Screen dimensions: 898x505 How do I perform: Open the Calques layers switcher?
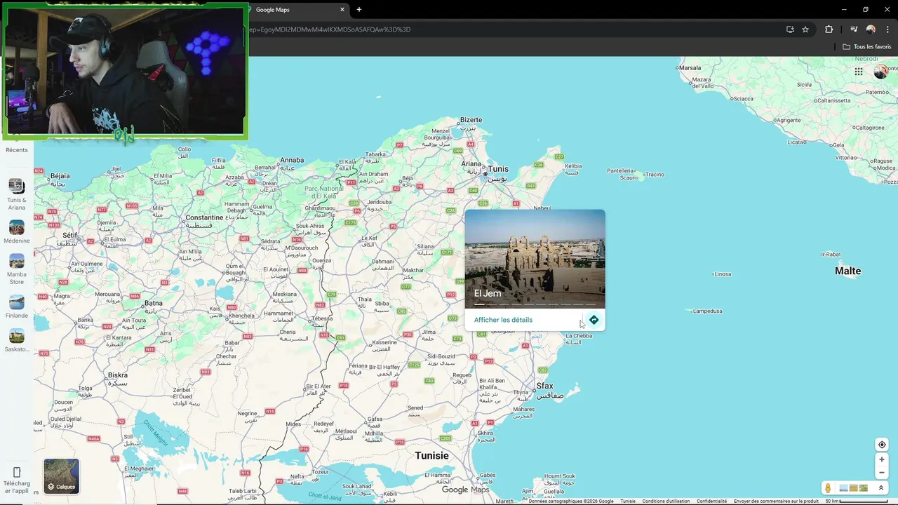point(61,476)
